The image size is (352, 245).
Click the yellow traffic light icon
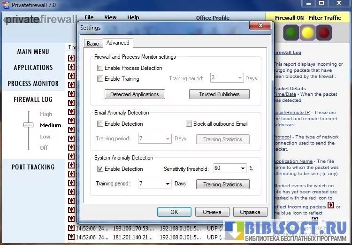[x=307, y=33]
